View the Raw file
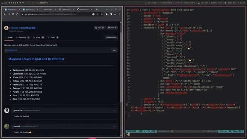247x139 pixels. [114, 50]
